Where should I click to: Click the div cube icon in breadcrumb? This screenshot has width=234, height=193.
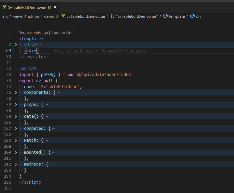[x=192, y=16]
